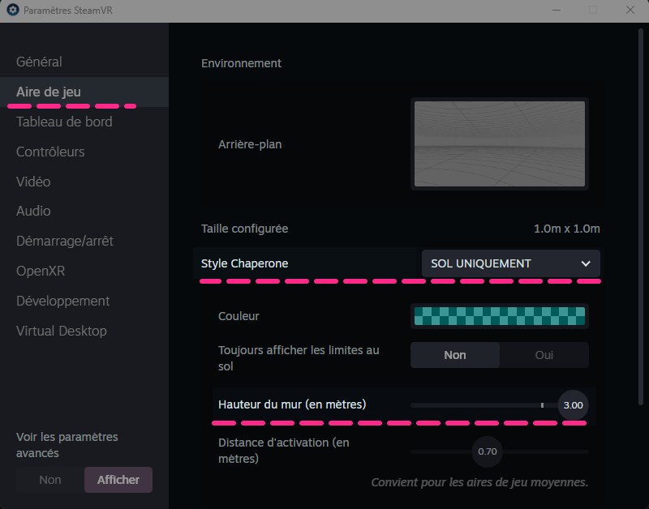
Task: Go to Contrôleurs settings
Action: [50, 152]
